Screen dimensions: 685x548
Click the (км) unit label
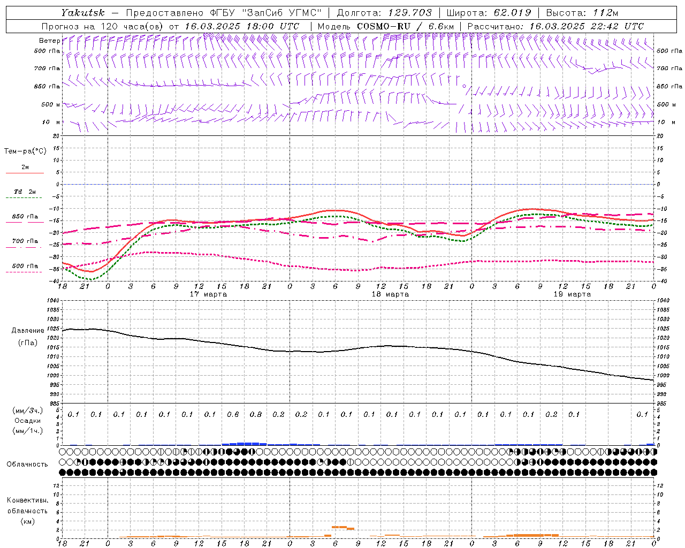coord(27,521)
